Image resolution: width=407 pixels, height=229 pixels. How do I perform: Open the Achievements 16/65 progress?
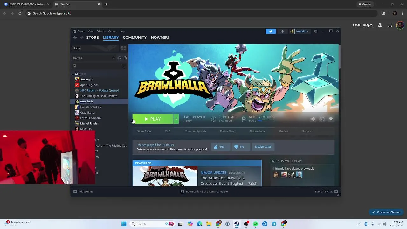coord(258,119)
